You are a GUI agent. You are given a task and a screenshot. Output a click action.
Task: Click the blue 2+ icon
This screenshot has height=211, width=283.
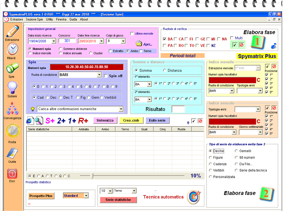point(62,121)
